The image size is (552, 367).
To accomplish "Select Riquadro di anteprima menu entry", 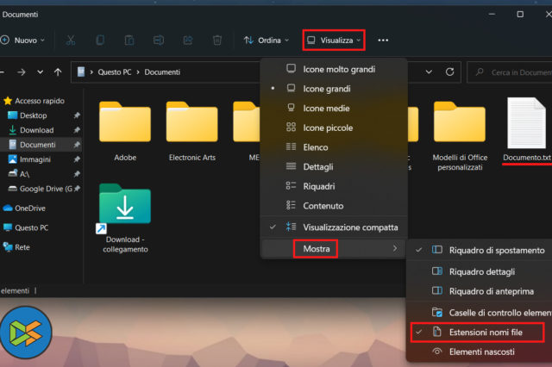I will coord(491,291).
